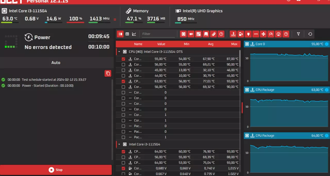Click the fan sensor filter icon
This screenshot has height=176, width=330.
tap(263, 34)
